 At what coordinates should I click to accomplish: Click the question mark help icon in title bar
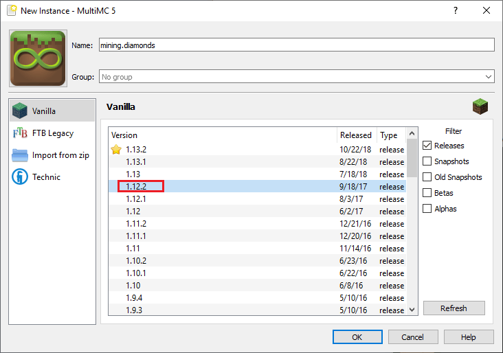click(456, 10)
